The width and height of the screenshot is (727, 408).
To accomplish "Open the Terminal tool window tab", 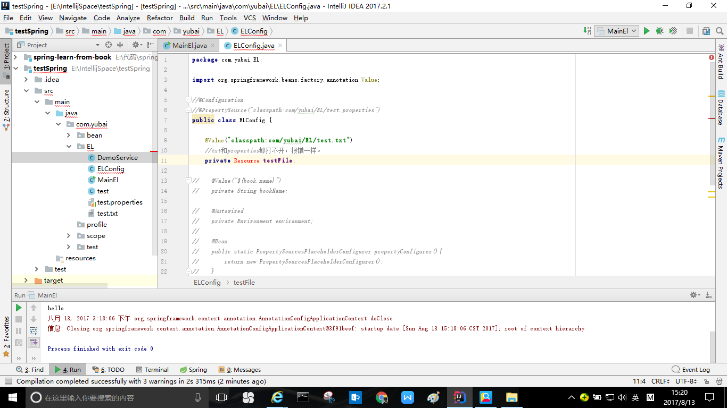I will 152,370.
